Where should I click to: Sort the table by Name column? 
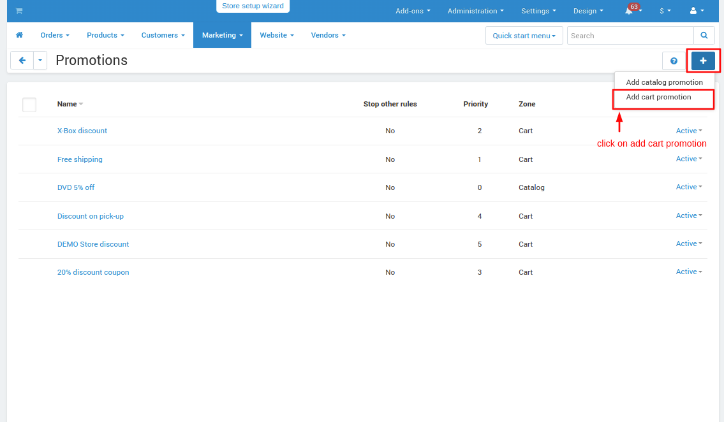67,104
